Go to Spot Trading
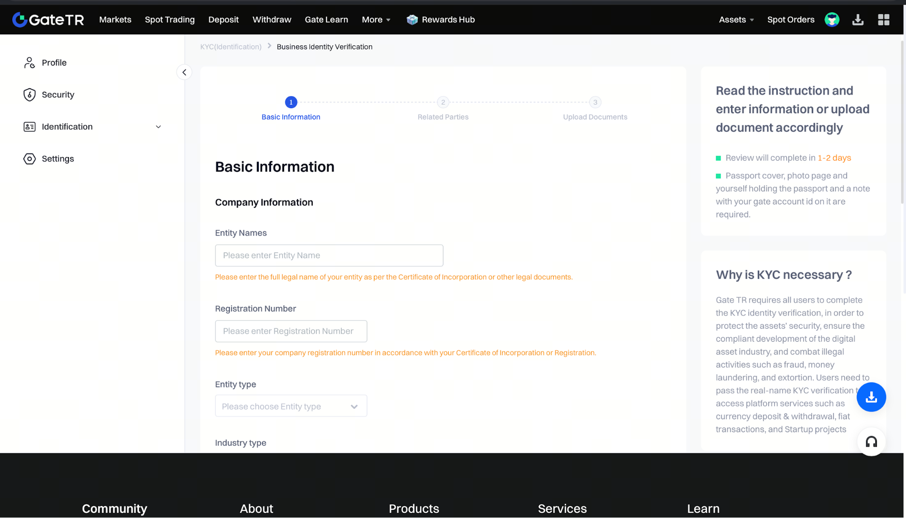 tap(170, 19)
